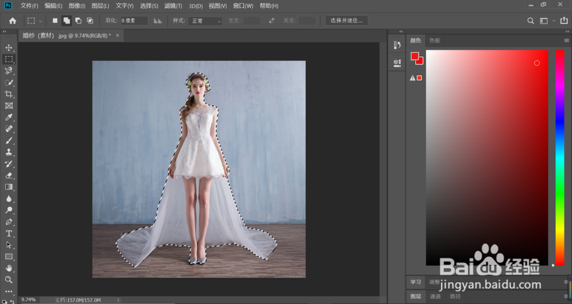Enable New Selection mode in options bar
Viewport: 572px width, 304px height.
[x=55, y=21]
